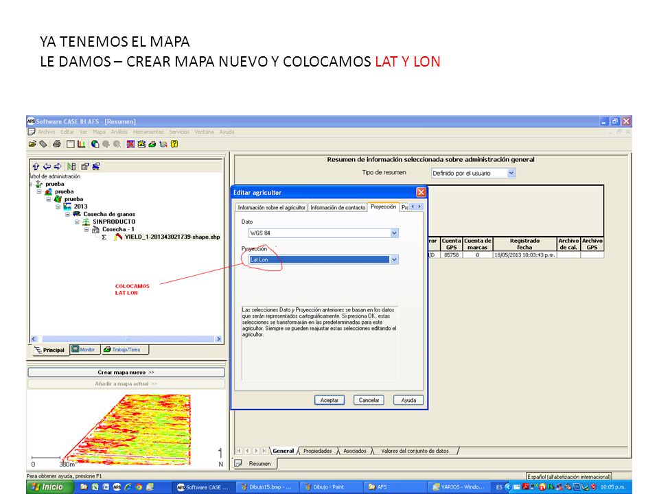
Task: Click the red shape icon beside YIELD file
Action: point(118,237)
